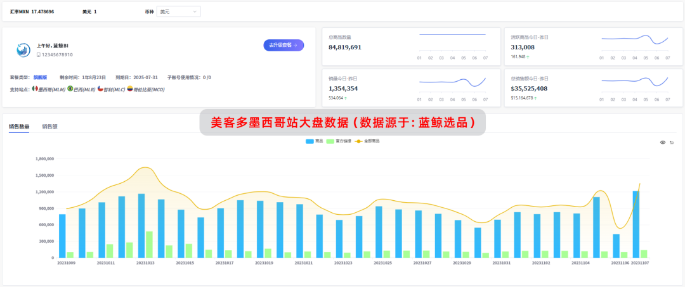
Task: Open the 旗舰版 plan type link
Action: pos(40,77)
